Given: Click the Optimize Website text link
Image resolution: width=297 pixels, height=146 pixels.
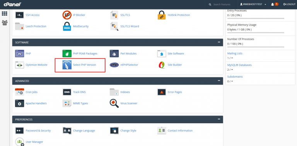Looking at the screenshot, I should pos(36,65).
